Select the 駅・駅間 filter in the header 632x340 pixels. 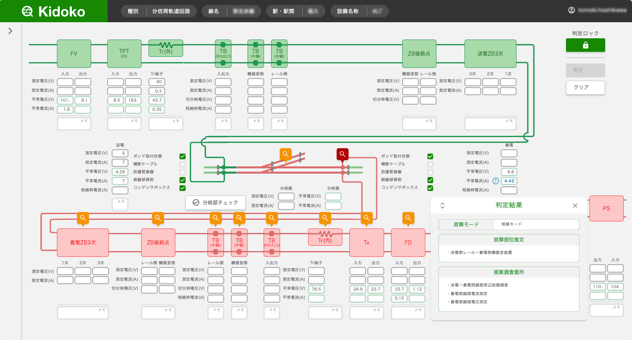click(x=283, y=11)
